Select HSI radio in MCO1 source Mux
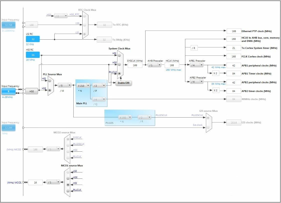281x203 pixels. pos(68,185)
